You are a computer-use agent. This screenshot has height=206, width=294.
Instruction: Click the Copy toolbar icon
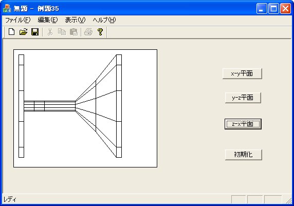click(x=62, y=32)
